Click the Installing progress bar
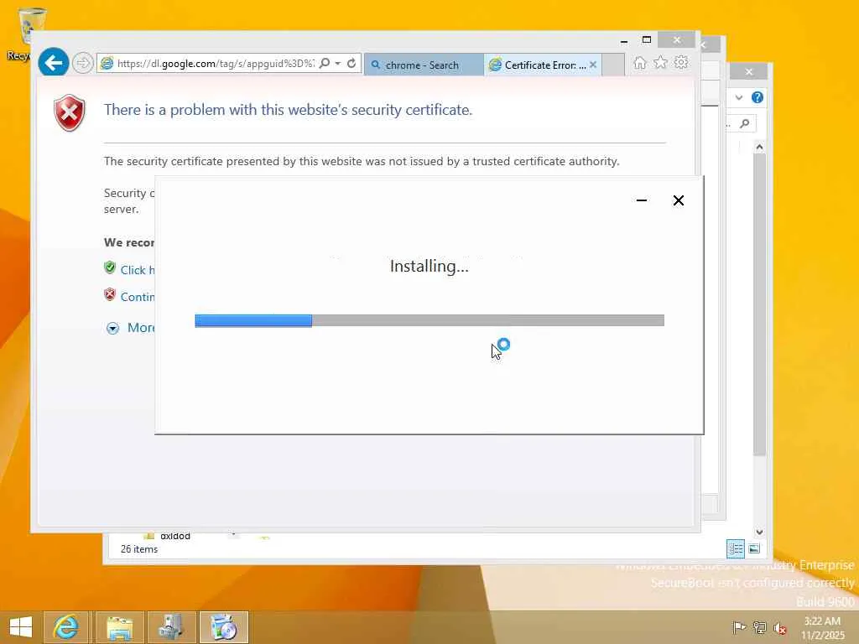Screen dimensions: 859x644 pyautogui.click(x=429, y=321)
